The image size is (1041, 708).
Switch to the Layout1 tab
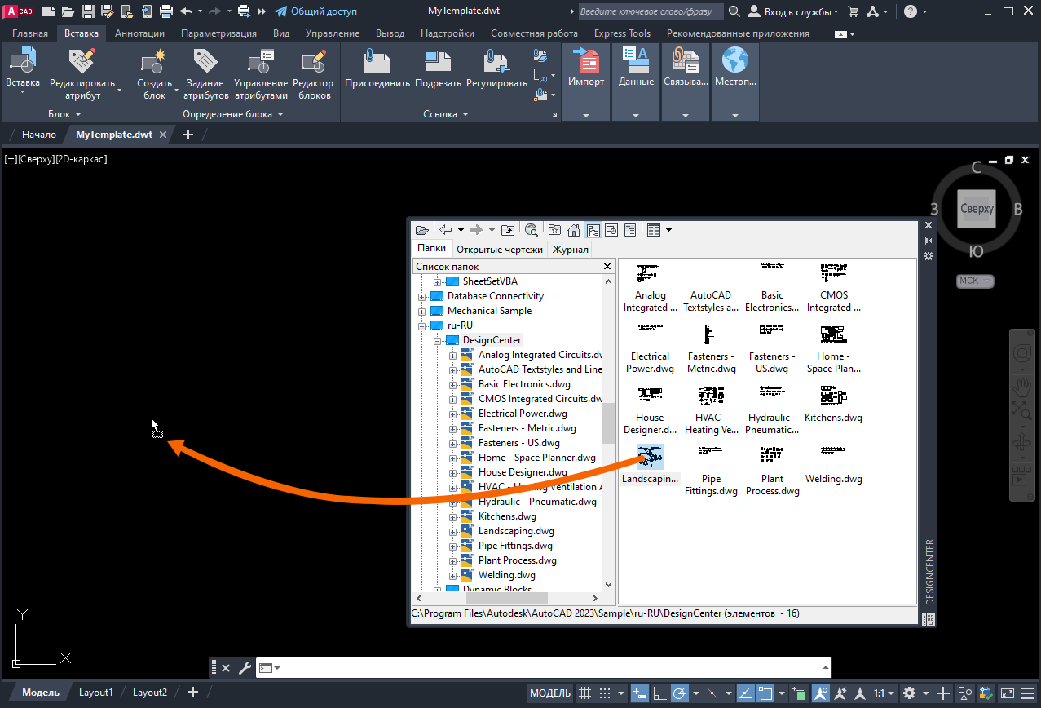tap(95, 693)
